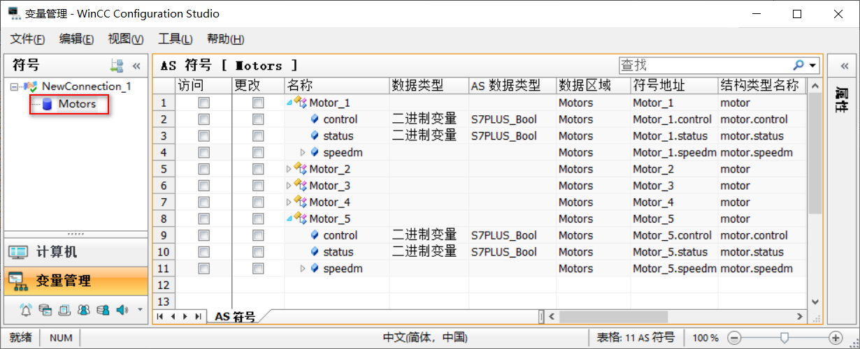Image resolution: width=860 pixels, height=349 pixels.
Task: Expand the Motor_2 structure node
Action: point(289,169)
